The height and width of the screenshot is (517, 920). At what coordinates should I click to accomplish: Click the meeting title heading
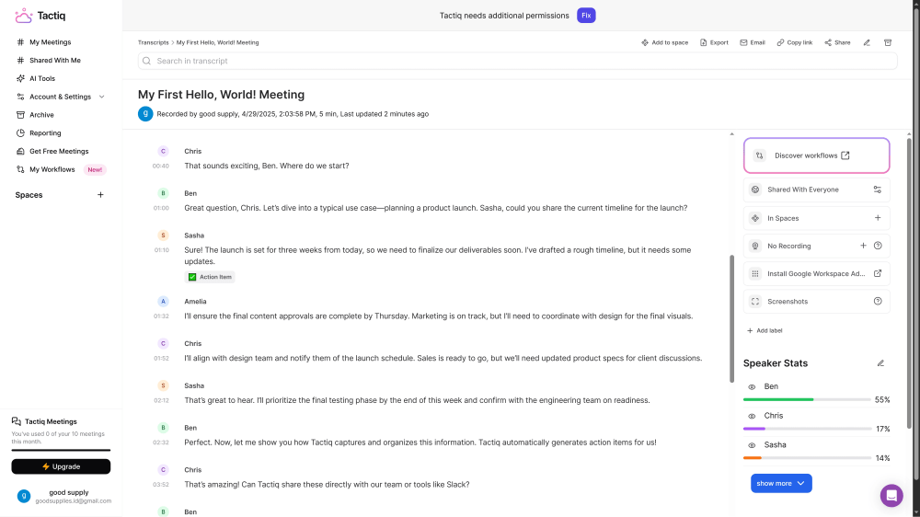(x=221, y=95)
